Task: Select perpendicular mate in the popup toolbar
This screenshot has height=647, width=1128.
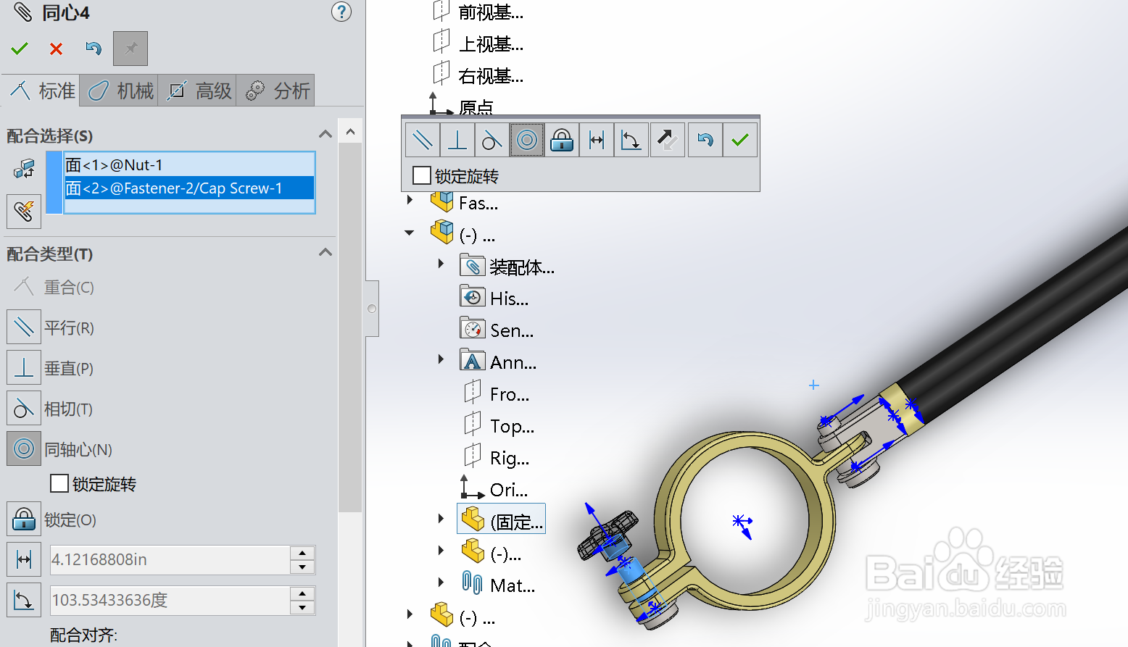Action: [x=457, y=140]
